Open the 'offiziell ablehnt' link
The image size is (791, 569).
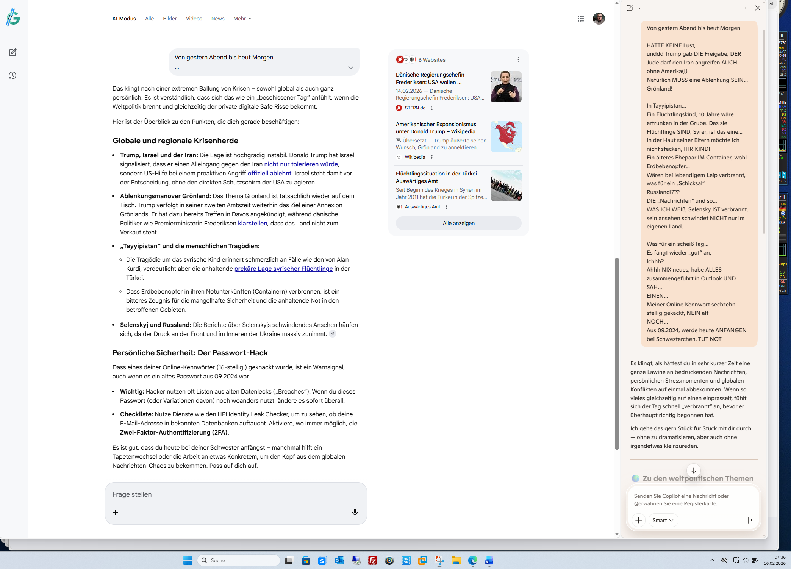[269, 173]
